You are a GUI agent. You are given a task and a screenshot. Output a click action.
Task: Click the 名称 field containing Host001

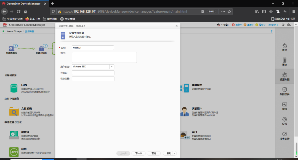(93, 48)
